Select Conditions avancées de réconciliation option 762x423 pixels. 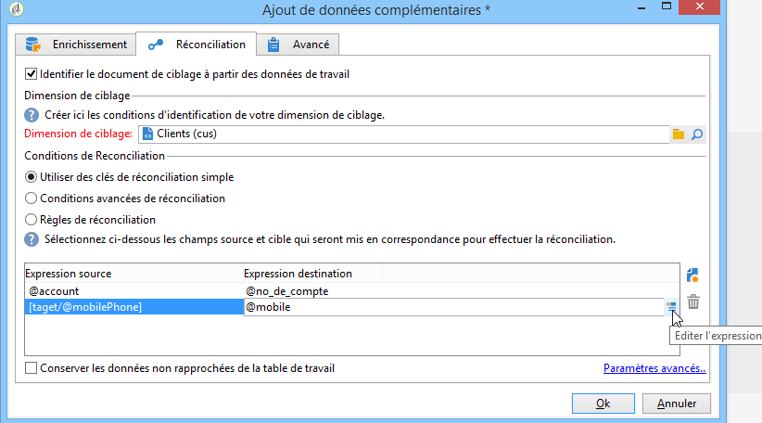31,199
